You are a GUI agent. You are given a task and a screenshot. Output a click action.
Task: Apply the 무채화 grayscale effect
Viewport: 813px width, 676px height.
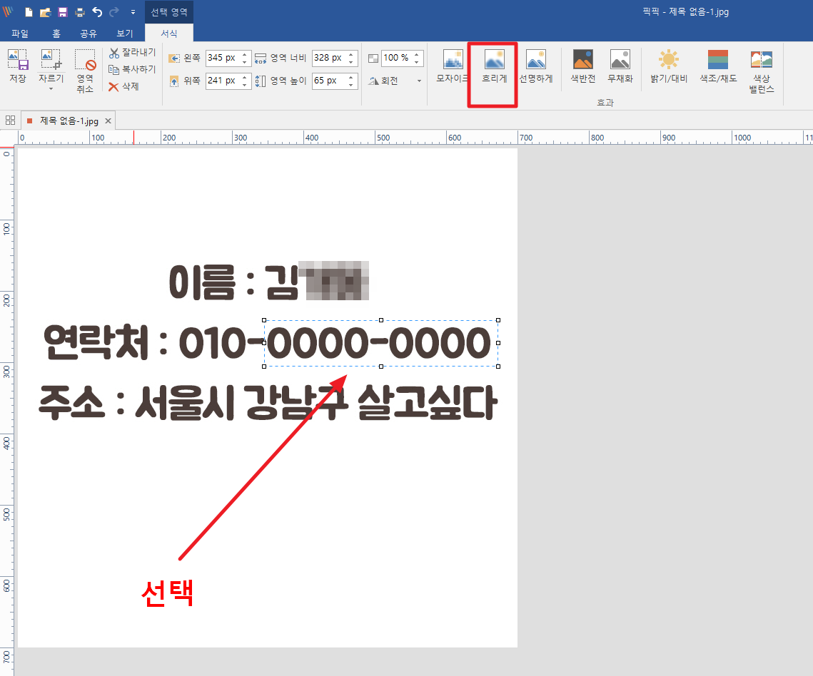620,66
